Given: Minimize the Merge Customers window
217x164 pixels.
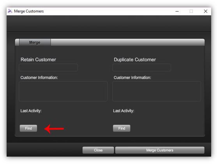Looking at the screenshot, I should coord(177,11).
